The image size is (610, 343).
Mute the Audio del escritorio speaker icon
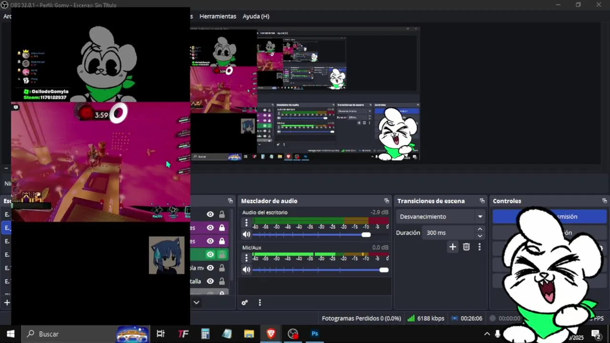point(246,234)
